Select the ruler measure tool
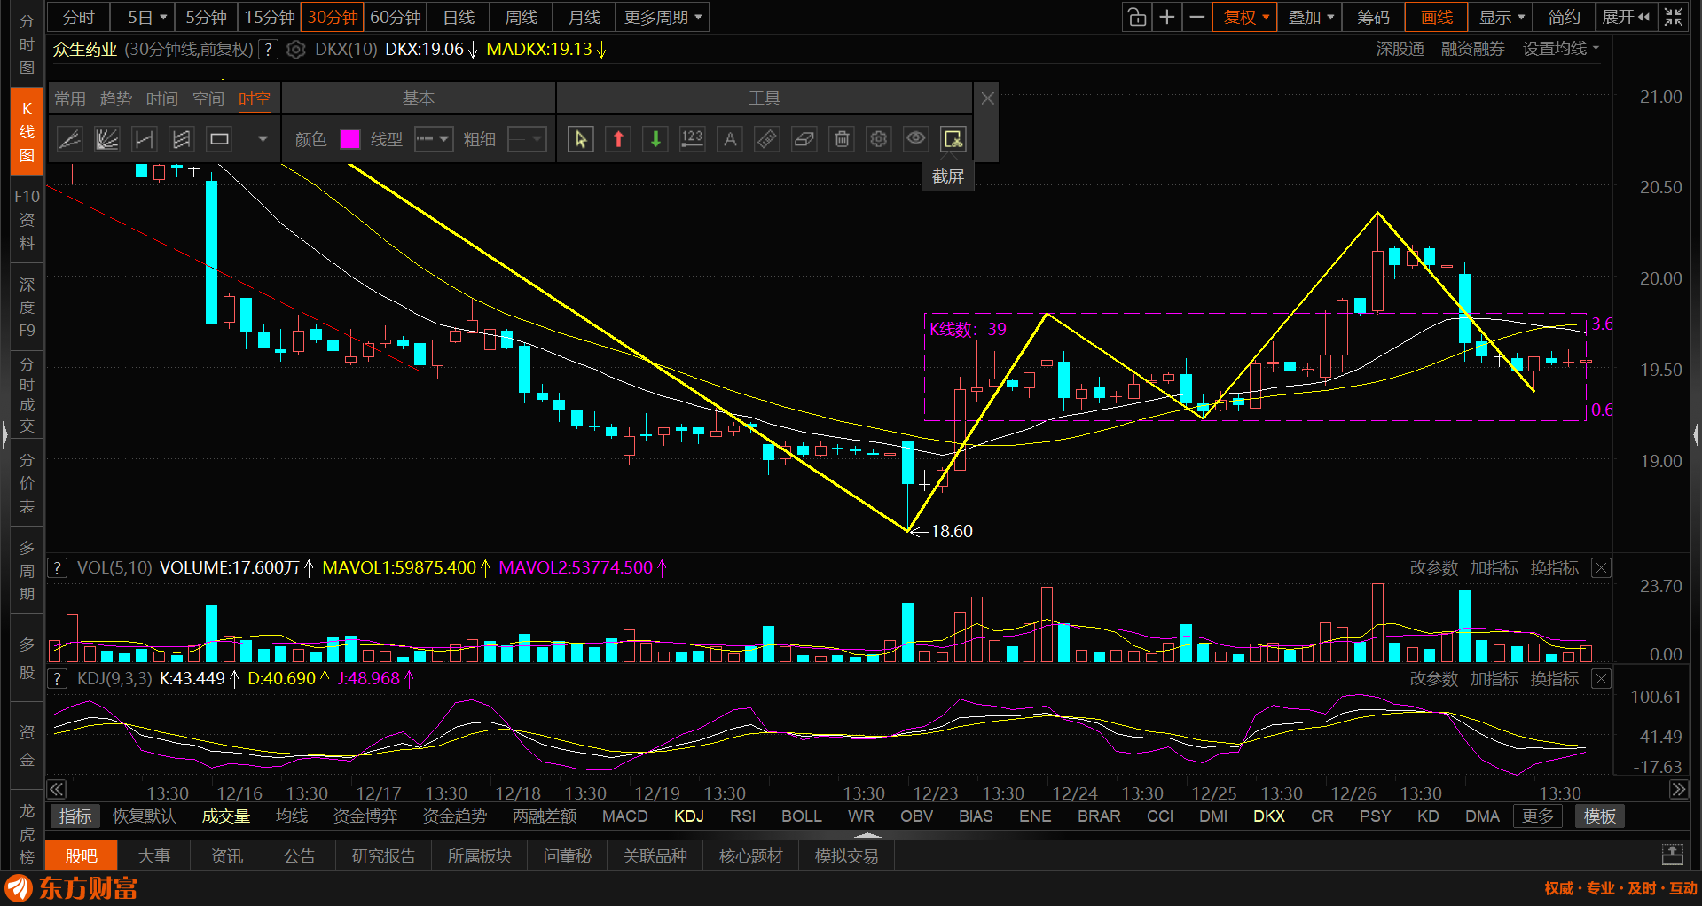The width and height of the screenshot is (1702, 906). tap(767, 139)
